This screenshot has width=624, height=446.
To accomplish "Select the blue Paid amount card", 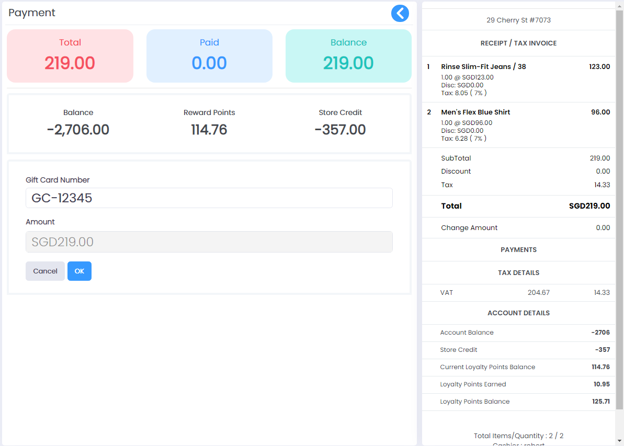I will (x=209, y=55).
